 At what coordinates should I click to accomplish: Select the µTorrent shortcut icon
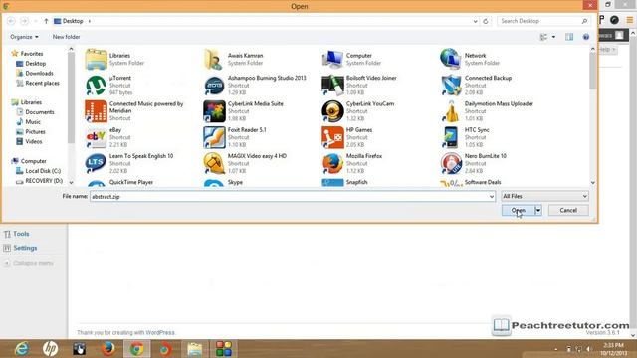[96, 86]
